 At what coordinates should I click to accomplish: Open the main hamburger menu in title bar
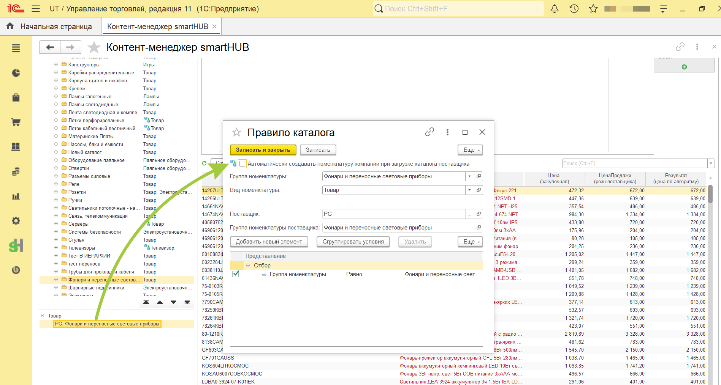point(36,8)
